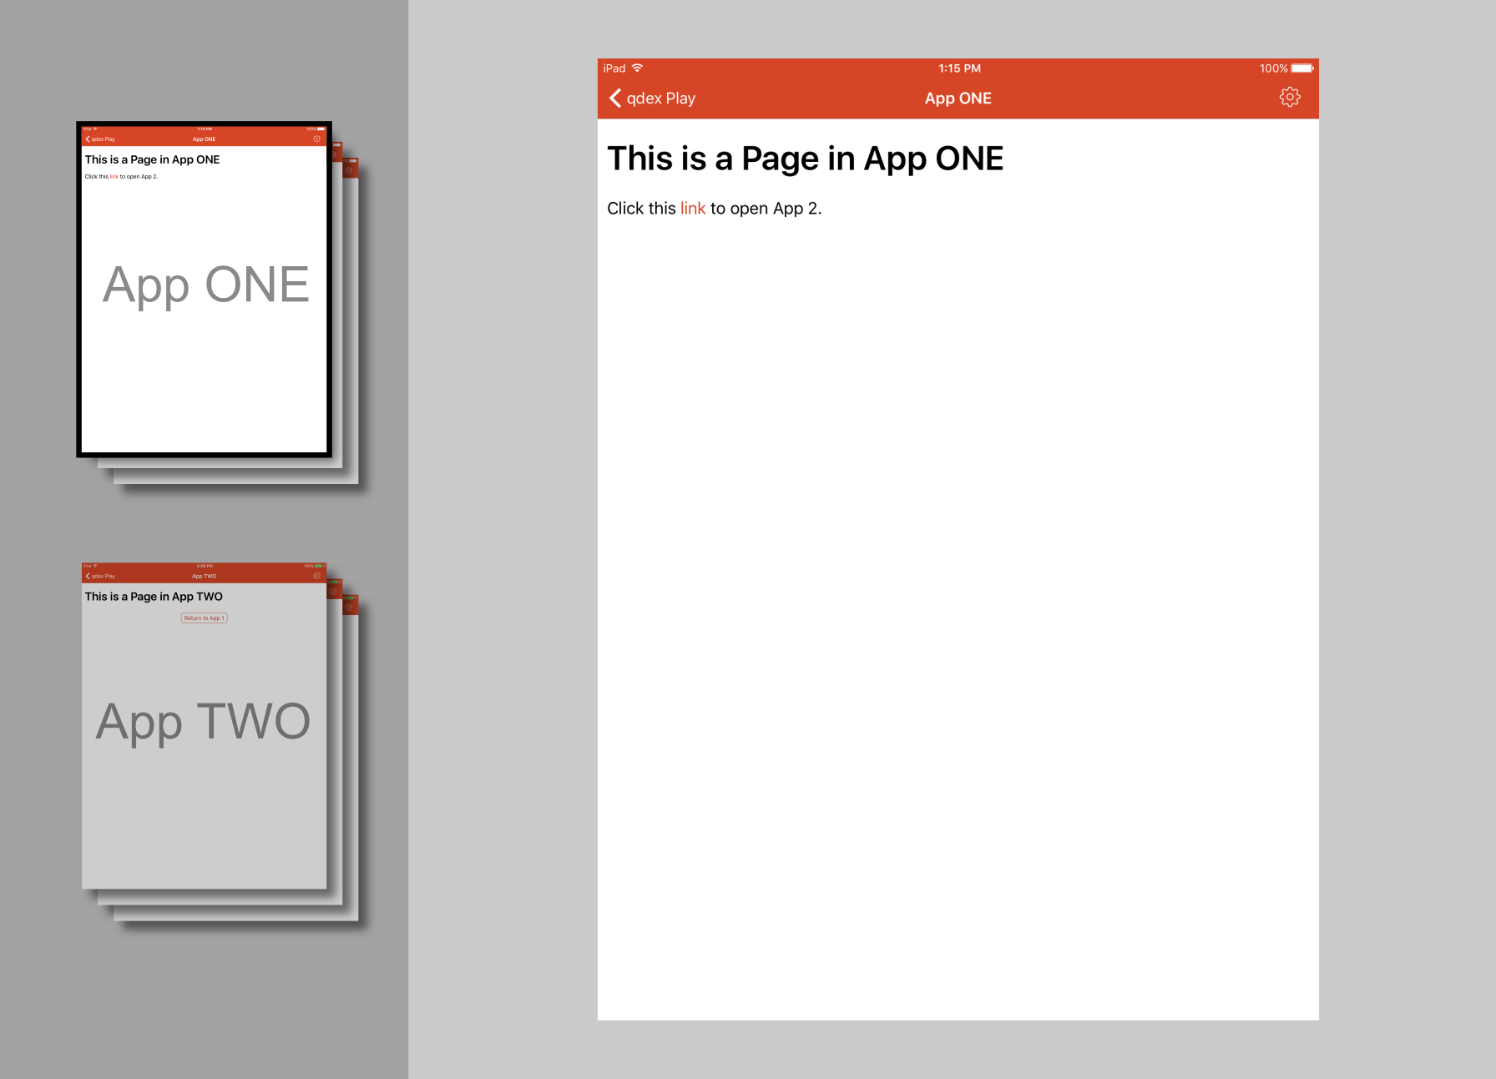Viewport: 1496px width, 1079px height.
Task: Click gear icon in App ONE thumbnail
Action: (x=316, y=139)
